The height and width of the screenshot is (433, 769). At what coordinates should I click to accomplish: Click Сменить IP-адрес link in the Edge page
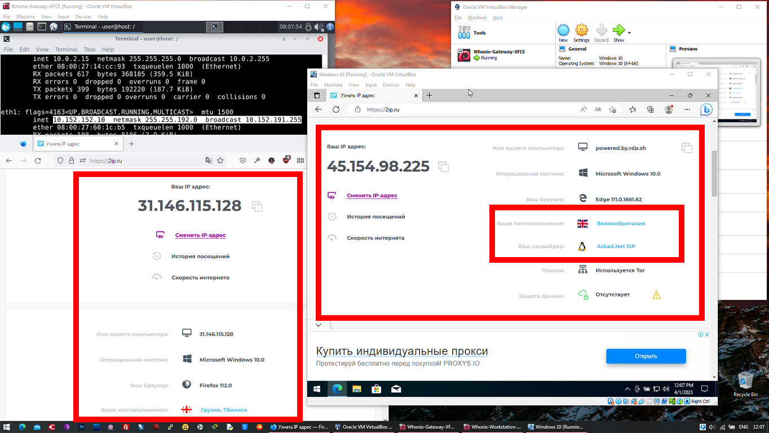(372, 196)
